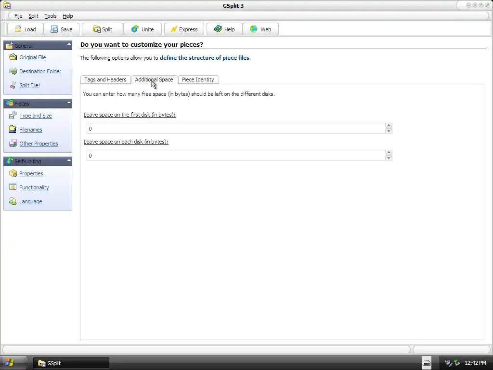Click the Web toolbar button

click(260, 29)
